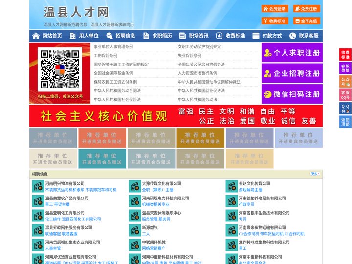Click icon beside 温县昇乾网络服务有限公司
352x264 pixels.
pyautogui.click(x=38, y=230)
